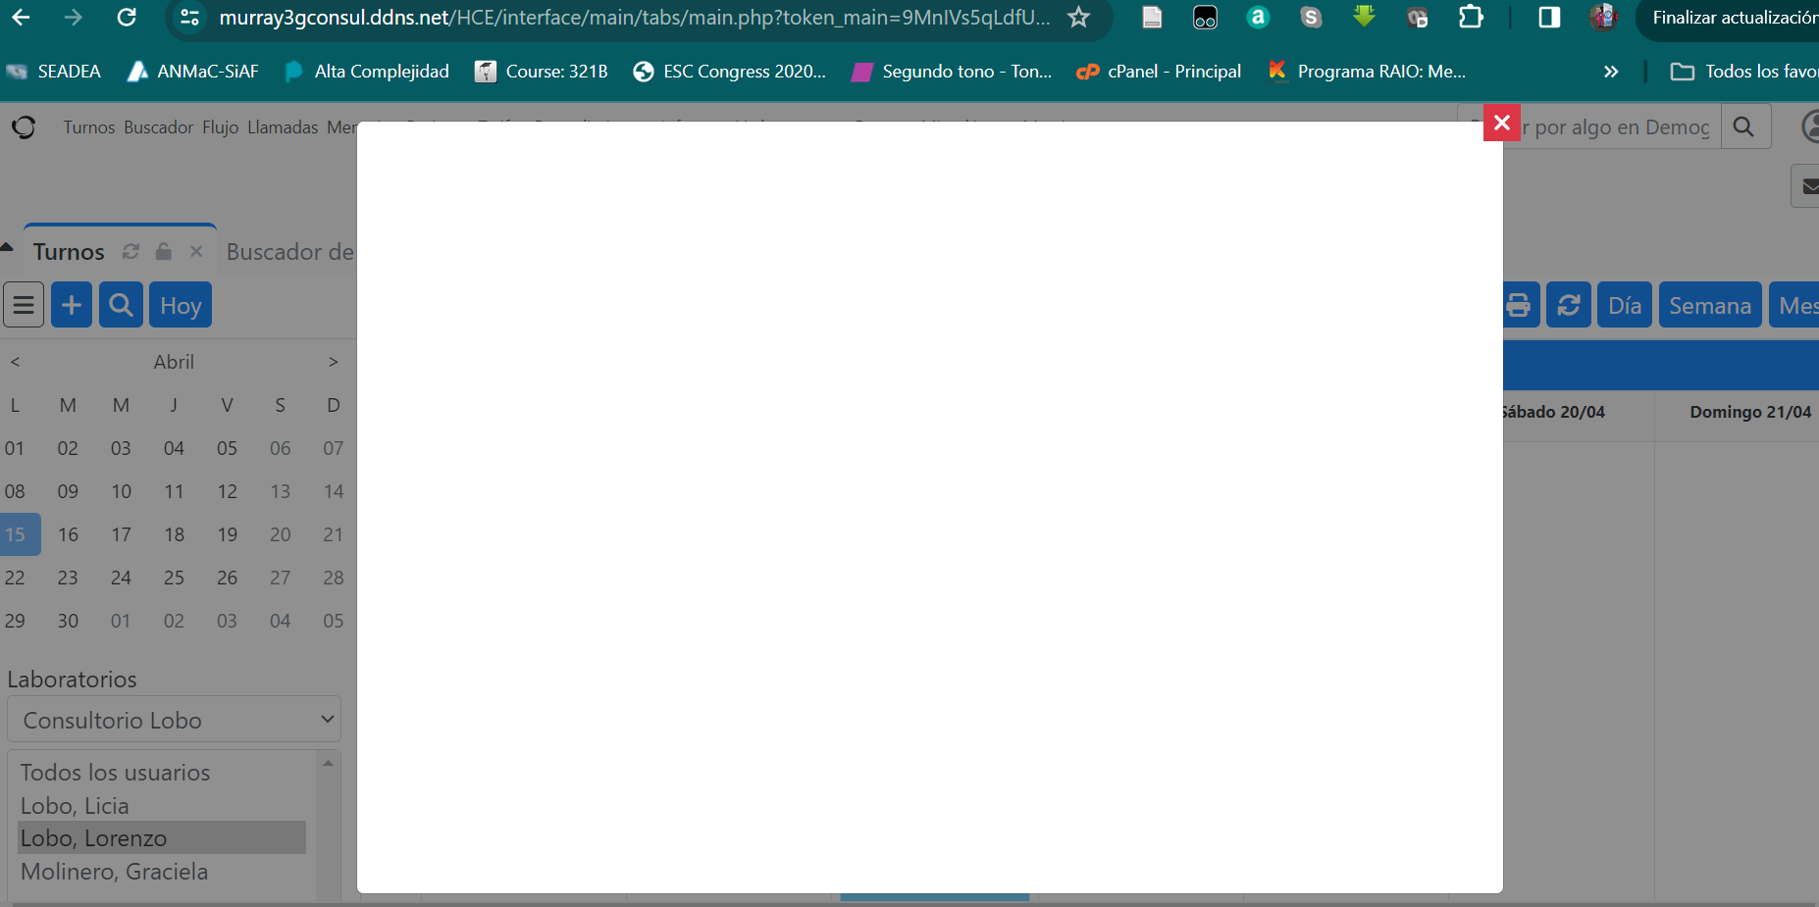Select Lobo, Licia in the users list
The height and width of the screenshot is (907, 1819).
coord(75,806)
